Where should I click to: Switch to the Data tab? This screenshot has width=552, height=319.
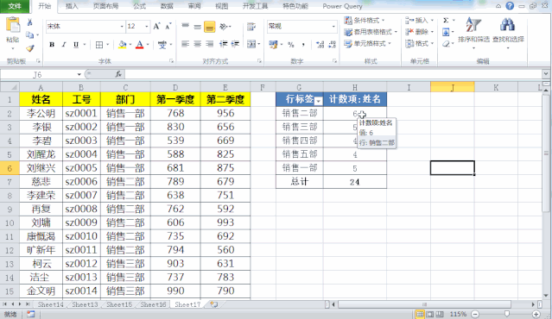tap(167, 6)
